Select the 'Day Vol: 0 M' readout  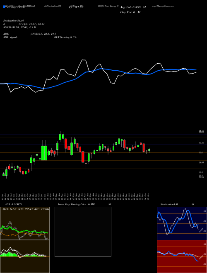(x=130, y=12)
